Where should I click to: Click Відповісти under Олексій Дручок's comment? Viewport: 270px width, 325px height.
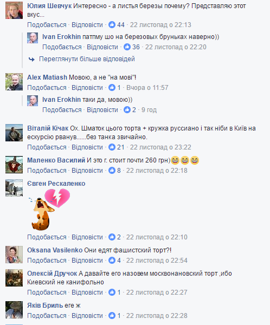click(x=87, y=292)
